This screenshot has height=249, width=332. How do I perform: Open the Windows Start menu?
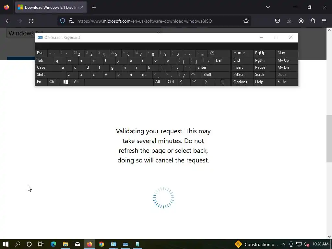tap(6, 244)
